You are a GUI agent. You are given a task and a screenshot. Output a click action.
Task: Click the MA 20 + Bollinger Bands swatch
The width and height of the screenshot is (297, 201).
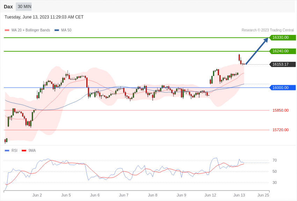(x=7, y=30)
